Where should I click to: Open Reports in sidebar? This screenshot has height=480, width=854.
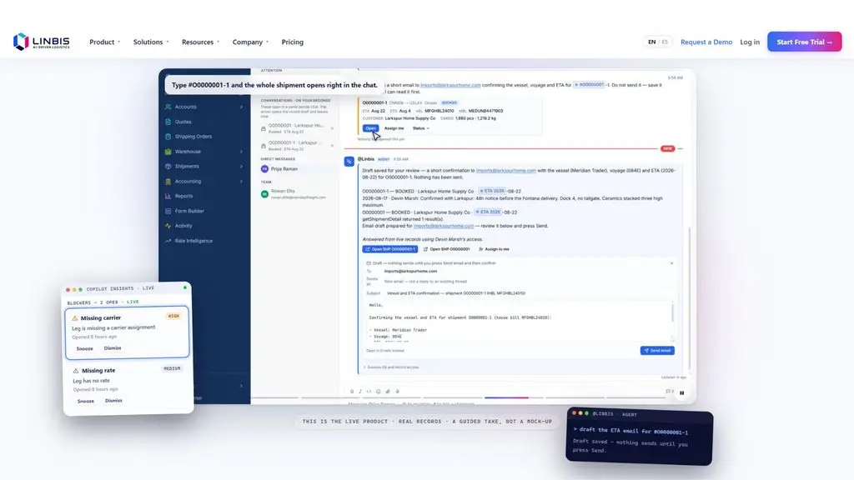pos(183,196)
